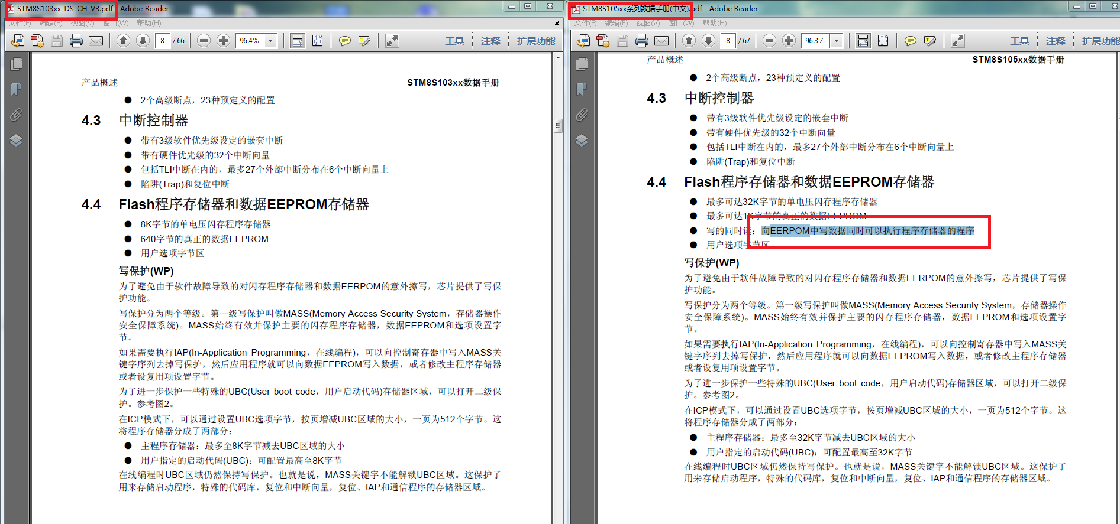The image size is (1120, 524).
Task: Open 编辑(E) menu in STM8S105 window
Action: [x=617, y=23]
